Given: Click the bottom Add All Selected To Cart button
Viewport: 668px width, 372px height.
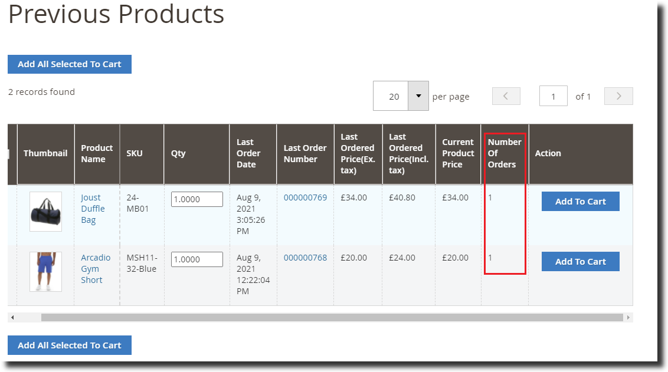Looking at the screenshot, I should (70, 345).
